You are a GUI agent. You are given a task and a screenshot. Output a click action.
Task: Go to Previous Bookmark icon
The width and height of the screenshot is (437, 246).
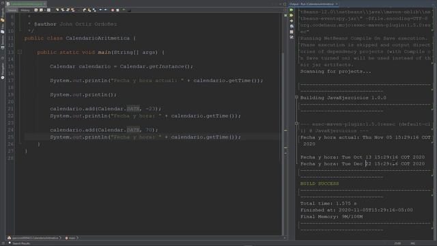coord(84,10)
